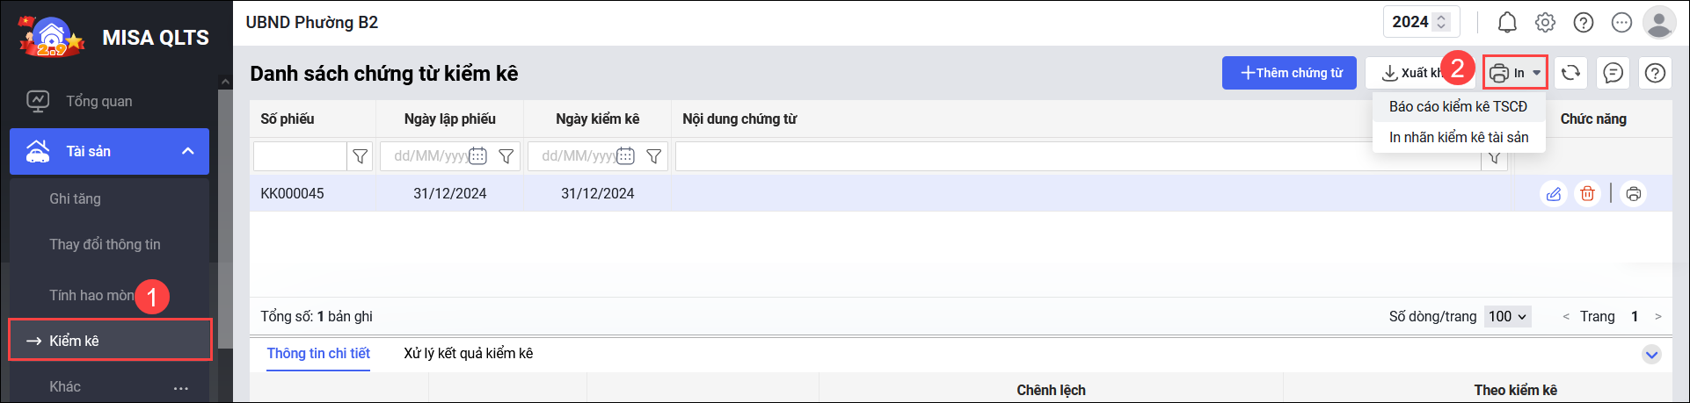
Task: Open the settings gear icon
Action: point(1545,22)
